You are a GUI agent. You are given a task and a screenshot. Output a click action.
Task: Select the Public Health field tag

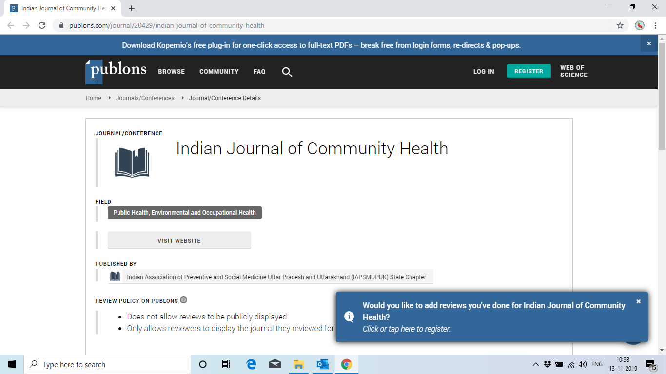click(x=184, y=213)
